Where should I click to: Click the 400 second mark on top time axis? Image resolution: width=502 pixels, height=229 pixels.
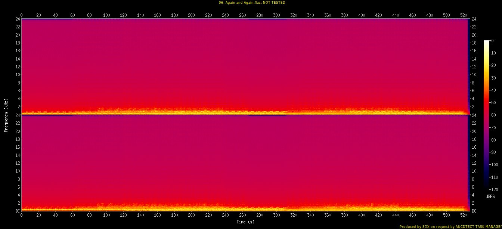tap(362, 15)
